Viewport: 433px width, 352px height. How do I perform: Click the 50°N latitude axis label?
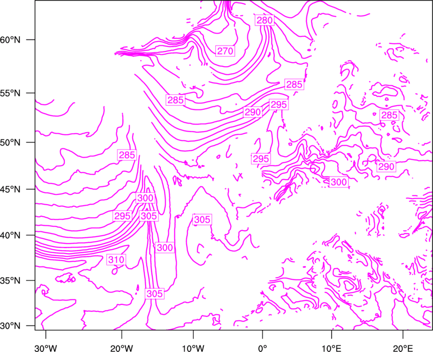coord(10,142)
